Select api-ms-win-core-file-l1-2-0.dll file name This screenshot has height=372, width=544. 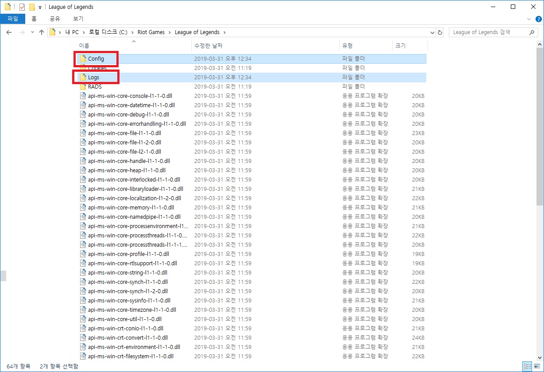pos(124,143)
